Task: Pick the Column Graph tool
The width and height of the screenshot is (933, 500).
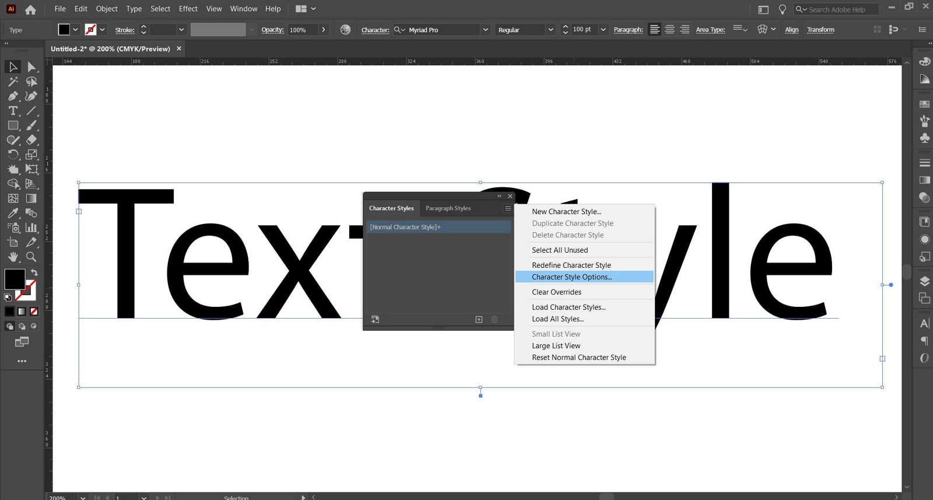Action: (31, 228)
